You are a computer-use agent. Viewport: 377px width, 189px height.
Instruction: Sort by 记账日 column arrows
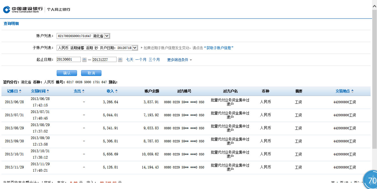(20, 91)
